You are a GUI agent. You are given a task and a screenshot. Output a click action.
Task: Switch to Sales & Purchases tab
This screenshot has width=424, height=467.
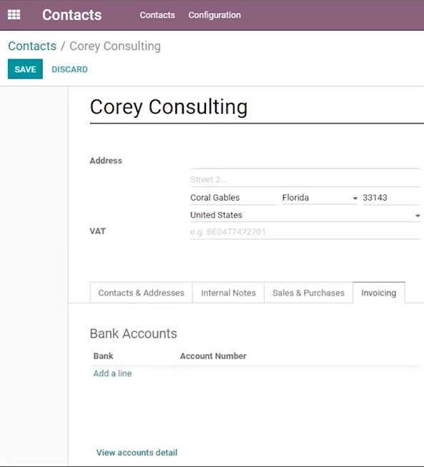308,293
